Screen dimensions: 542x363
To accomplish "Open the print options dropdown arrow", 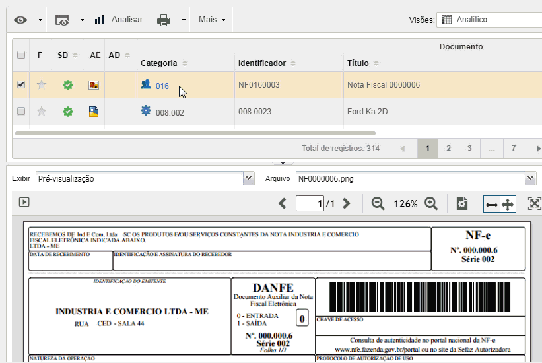I will (184, 20).
